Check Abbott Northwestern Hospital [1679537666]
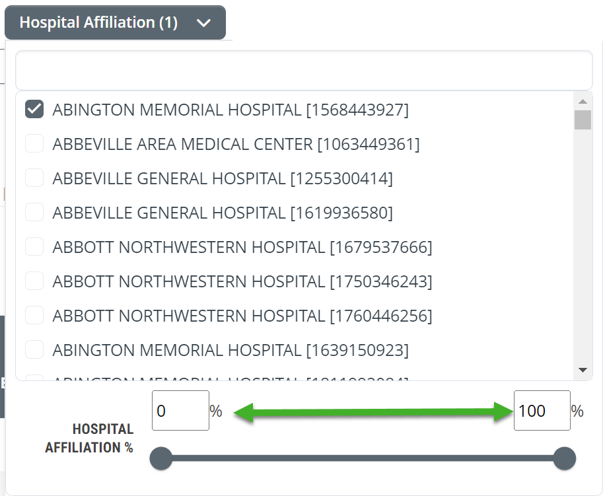Screen dimensions: 603x496 34,246
